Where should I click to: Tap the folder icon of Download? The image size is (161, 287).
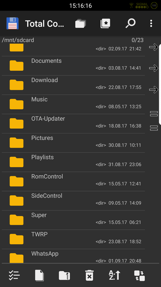[16, 85]
